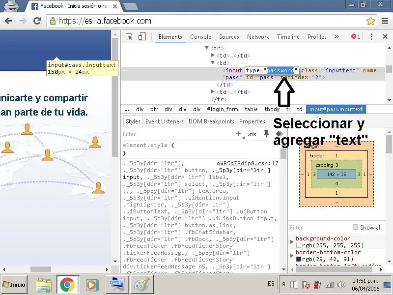This screenshot has width=393, height=295.
Task: Select tbody in the breadcrumb
Action: pyautogui.click(x=272, y=109)
